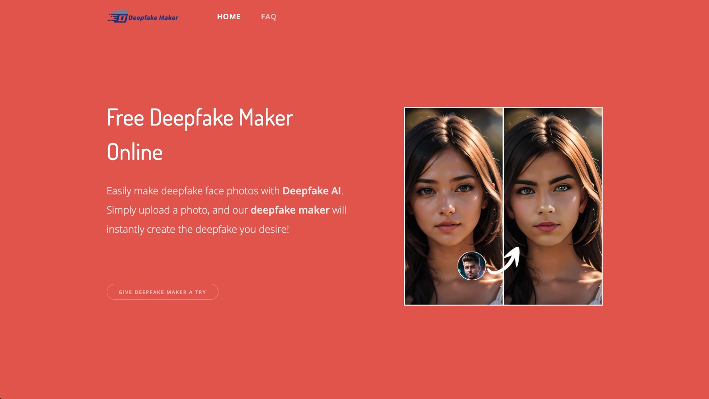Click the Deepfake Maker logo icon

117,17
